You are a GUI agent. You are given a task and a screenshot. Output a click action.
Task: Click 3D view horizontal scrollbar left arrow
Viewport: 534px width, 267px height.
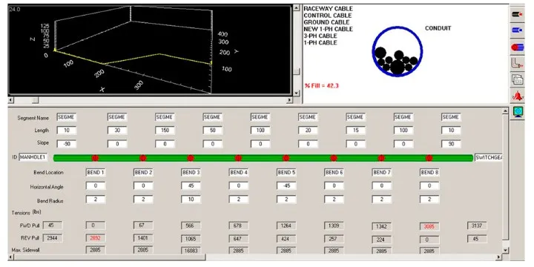[x=11, y=100]
